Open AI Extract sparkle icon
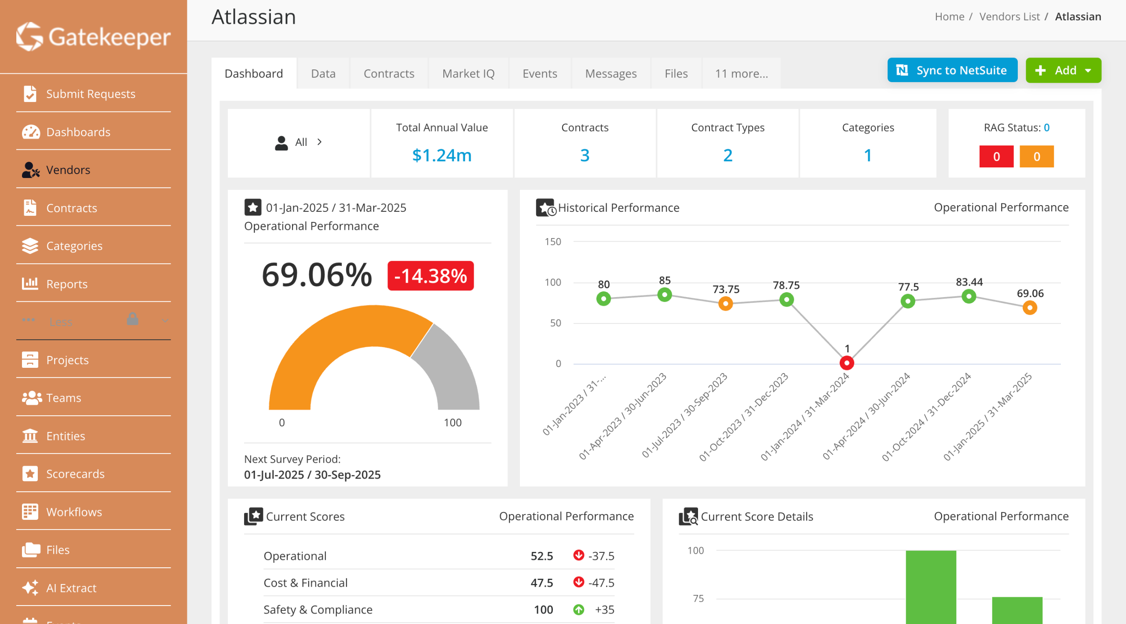 click(x=30, y=588)
